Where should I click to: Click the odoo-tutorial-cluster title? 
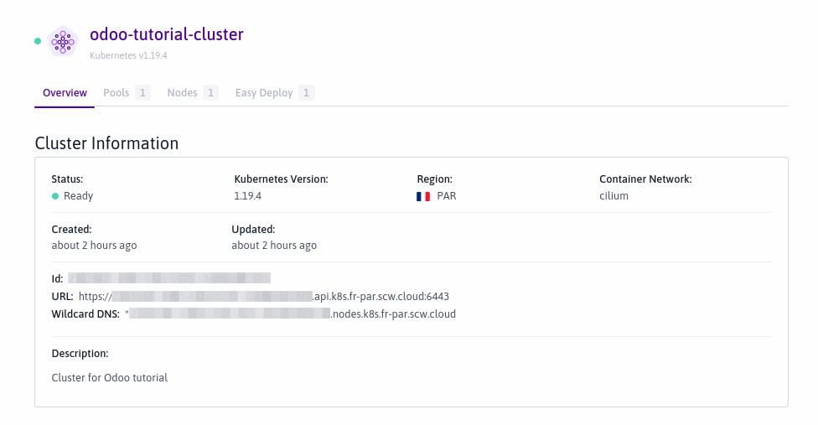point(167,34)
